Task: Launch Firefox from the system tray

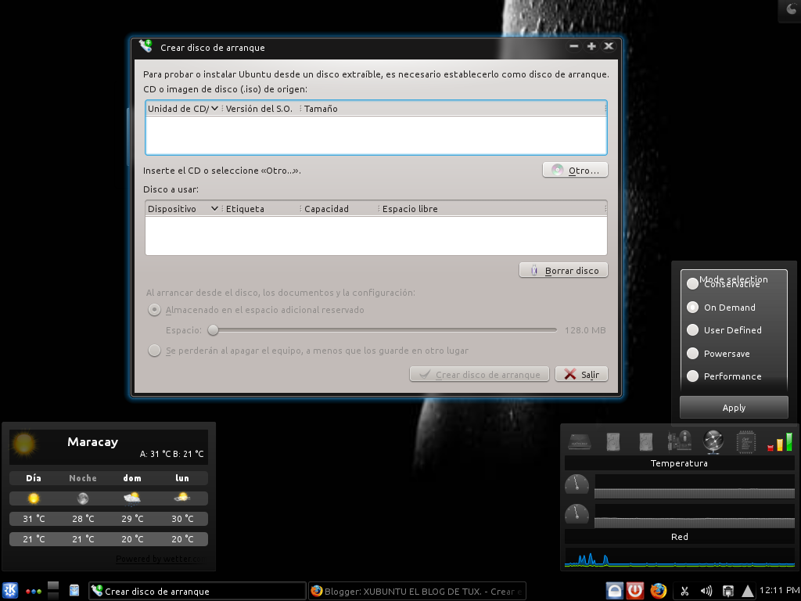Action: (x=656, y=590)
